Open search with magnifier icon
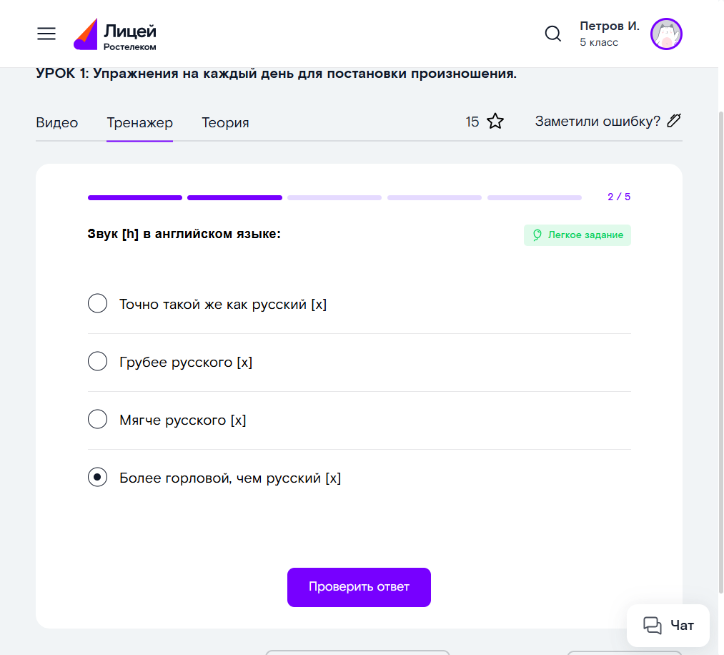Screen dimensions: 724x655 552,34
